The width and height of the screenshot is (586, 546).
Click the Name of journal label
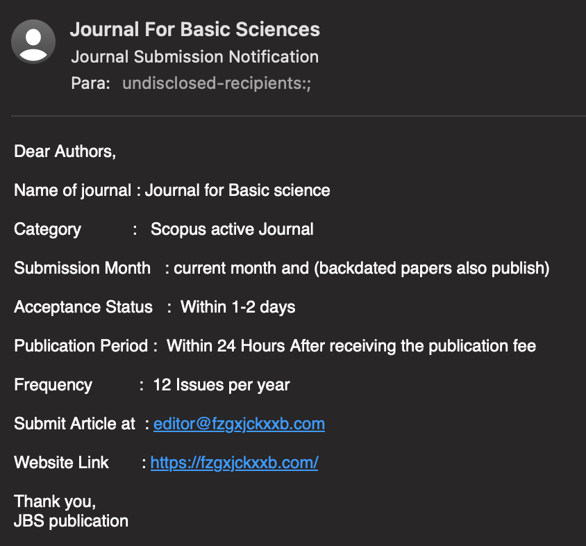[x=72, y=190]
